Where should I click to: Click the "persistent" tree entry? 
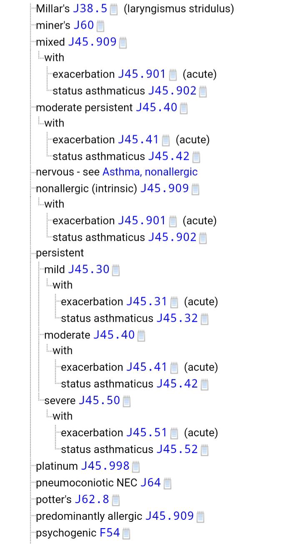coord(60,253)
